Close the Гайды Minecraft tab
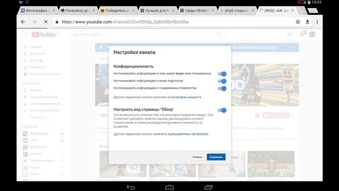339x191 pixels. click(213, 11)
